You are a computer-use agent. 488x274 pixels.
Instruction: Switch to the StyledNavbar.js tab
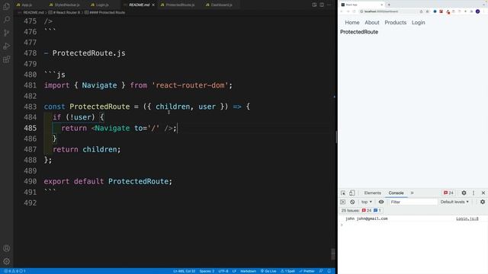pyautogui.click(x=64, y=5)
